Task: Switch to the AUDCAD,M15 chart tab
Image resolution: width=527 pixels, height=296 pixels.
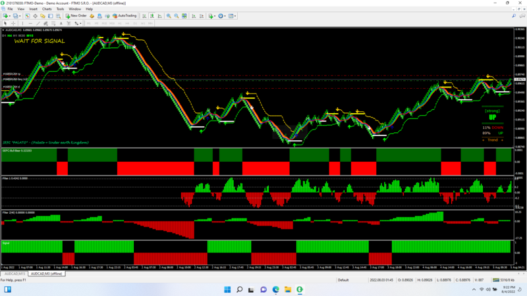Action: 16,273
